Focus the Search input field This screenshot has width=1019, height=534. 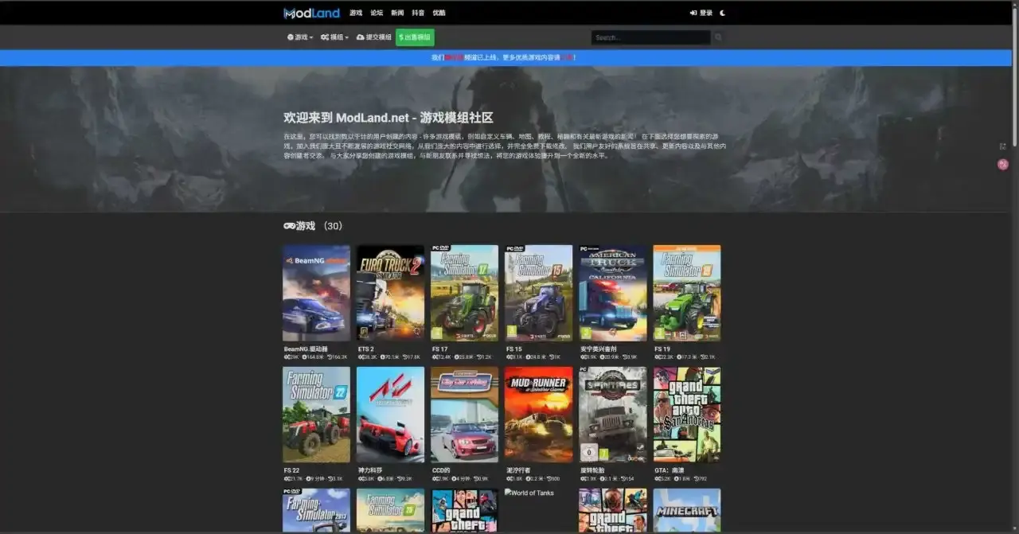[x=650, y=37]
